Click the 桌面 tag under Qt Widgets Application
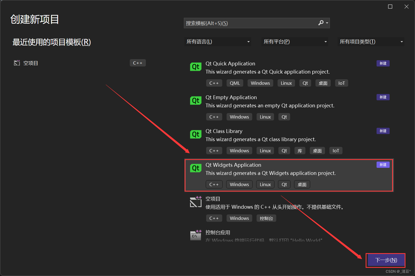Screen dimensions: 415x276 pyautogui.click(x=302, y=184)
